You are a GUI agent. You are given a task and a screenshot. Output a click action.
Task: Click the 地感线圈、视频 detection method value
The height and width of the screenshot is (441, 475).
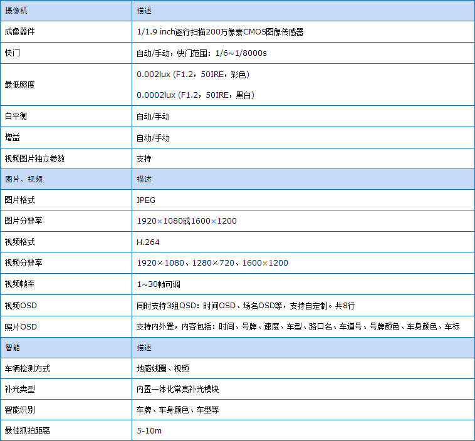tap(163, 368)
